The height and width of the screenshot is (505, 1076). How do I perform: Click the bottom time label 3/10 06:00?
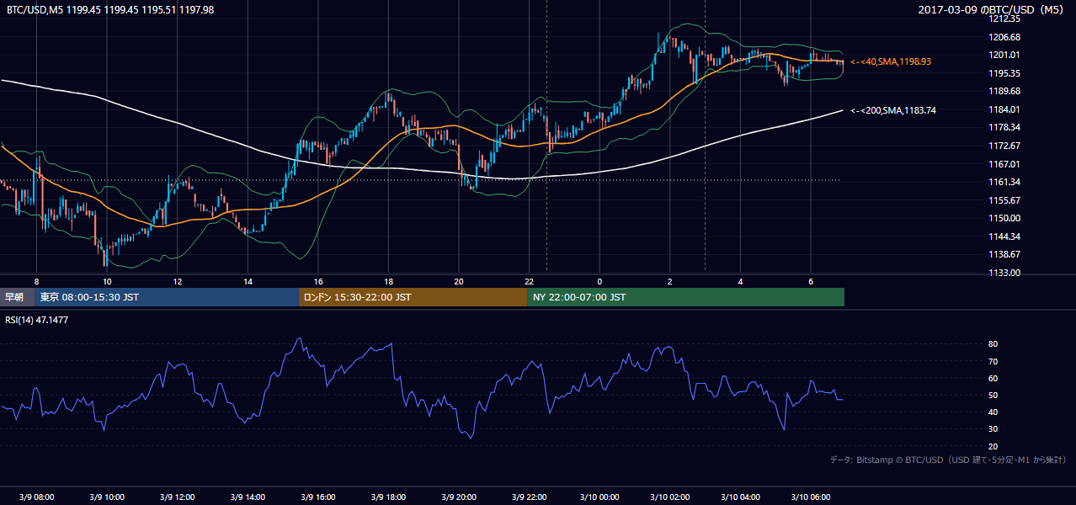(x=811, y=497)
